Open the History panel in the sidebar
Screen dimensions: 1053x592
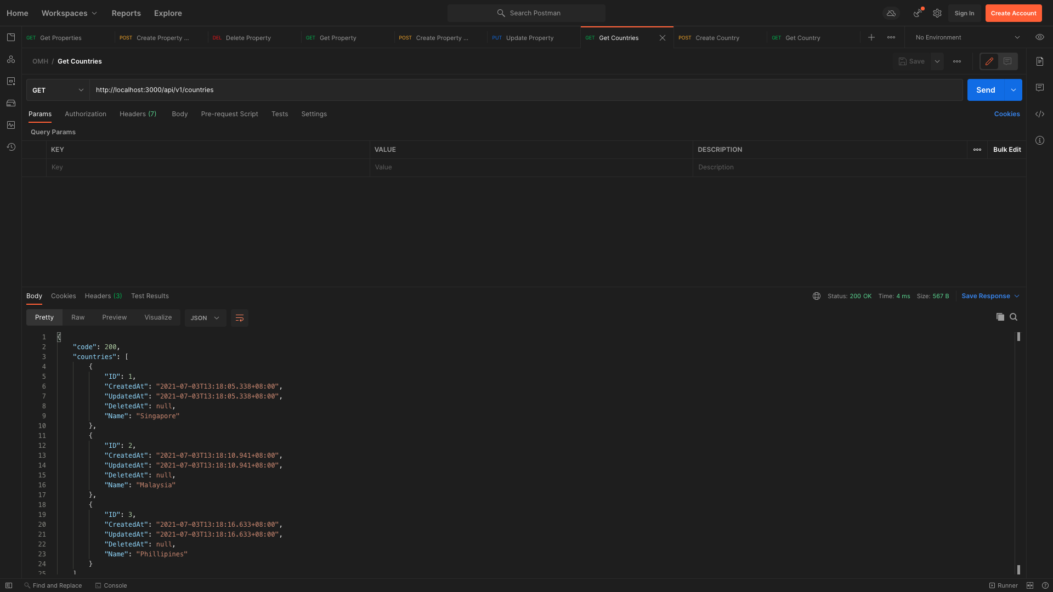click(11, 147)
